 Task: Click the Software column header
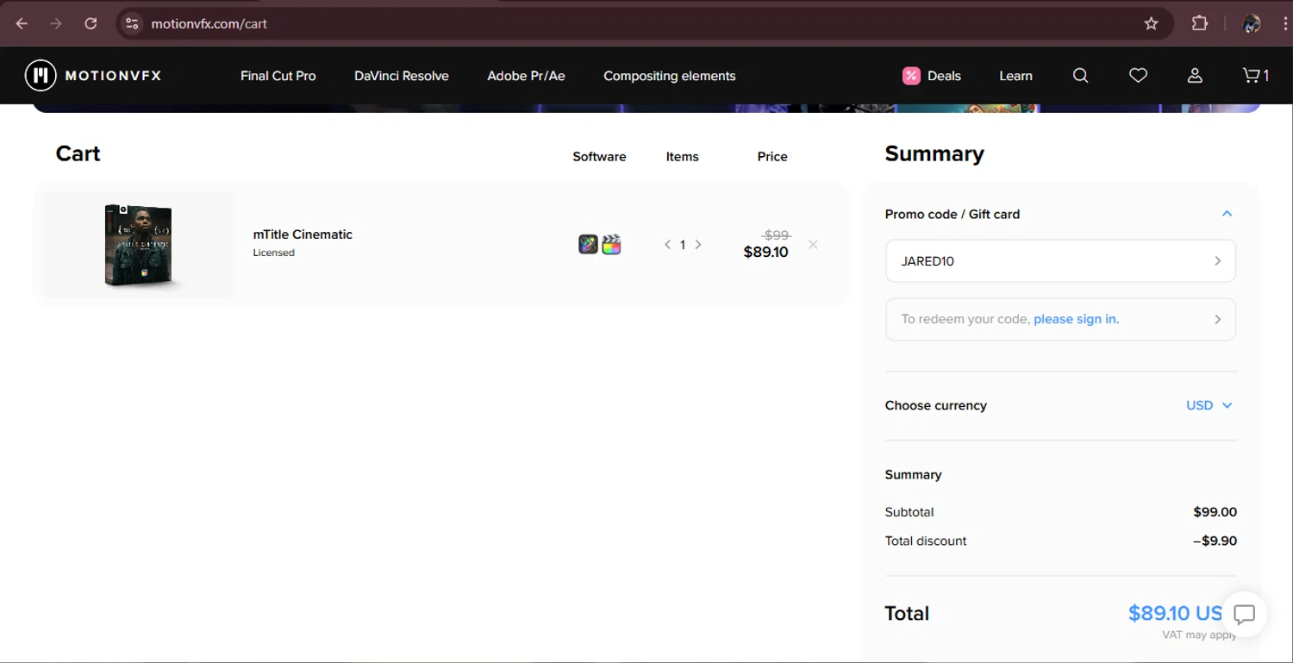(599, 157)
